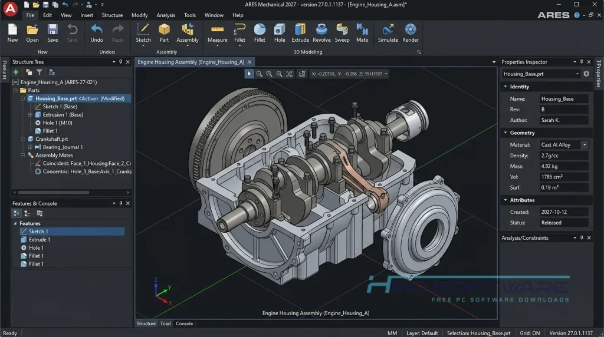Click the ARES red logo application button

tap(11, 9)
